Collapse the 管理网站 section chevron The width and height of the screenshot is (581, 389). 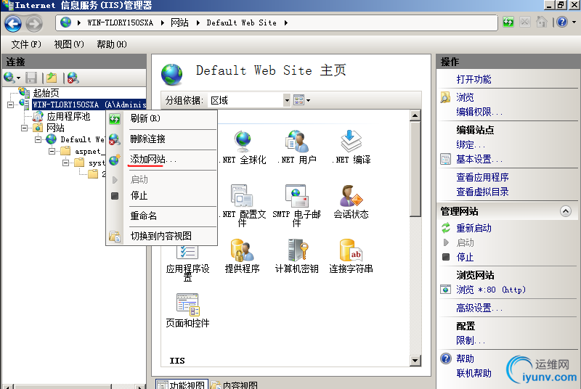click(x=566, y=211)
